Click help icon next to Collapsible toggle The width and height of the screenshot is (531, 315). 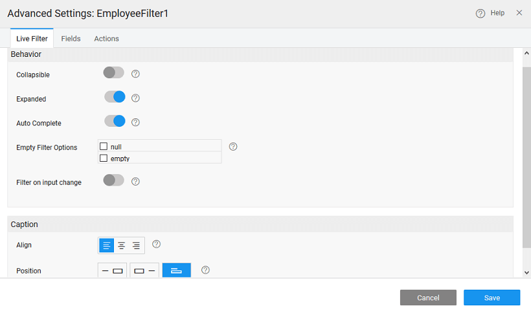pyautogui.click(x=135, y=74)
